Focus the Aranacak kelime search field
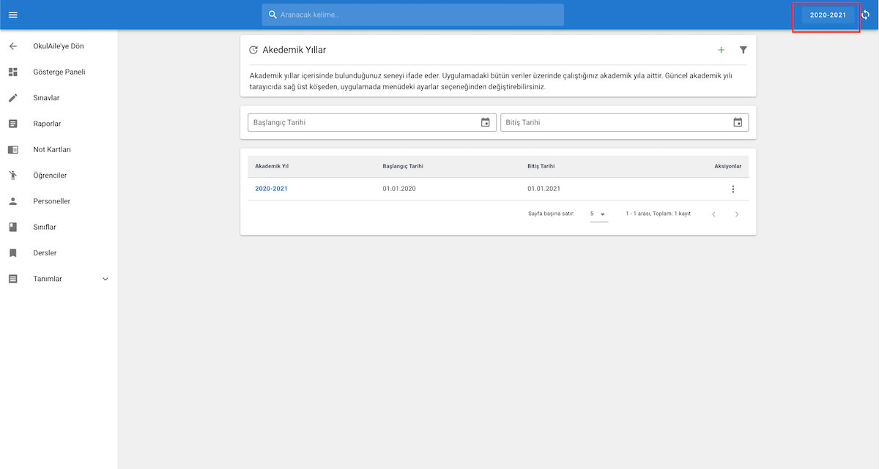Viewport: 879px width, 469px height. pos(413,15)
